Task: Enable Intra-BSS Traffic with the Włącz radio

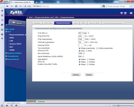Action: [80, 65]
